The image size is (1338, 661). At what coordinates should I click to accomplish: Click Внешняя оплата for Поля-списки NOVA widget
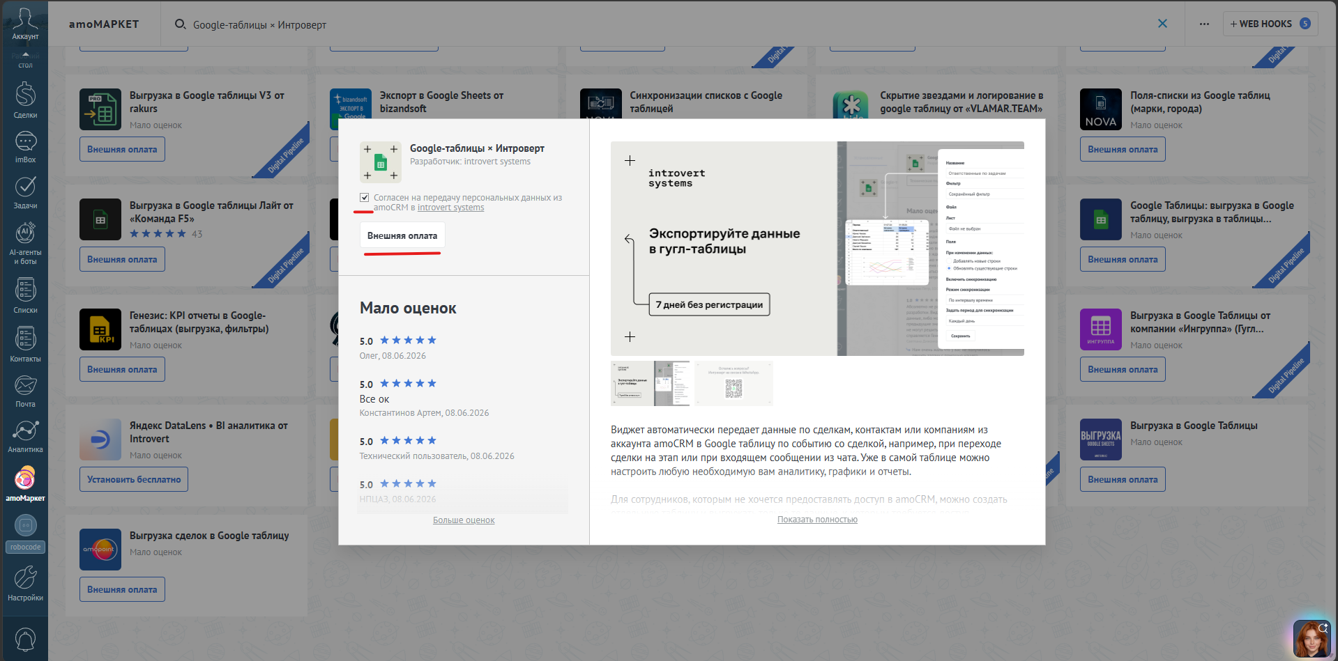pos(1123,149)
